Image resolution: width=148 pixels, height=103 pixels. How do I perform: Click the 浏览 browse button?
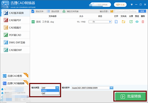142,11
